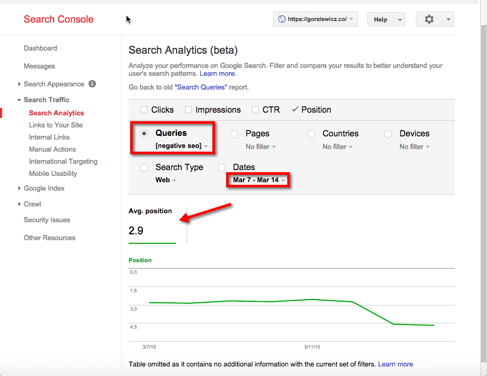Viewport: 487px width, 376px height.
Task: Expand the Google Index section
Action: (x=20, y=189)
